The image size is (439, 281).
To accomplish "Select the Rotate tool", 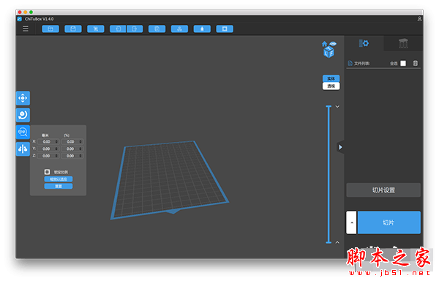I will pos(23,115).
